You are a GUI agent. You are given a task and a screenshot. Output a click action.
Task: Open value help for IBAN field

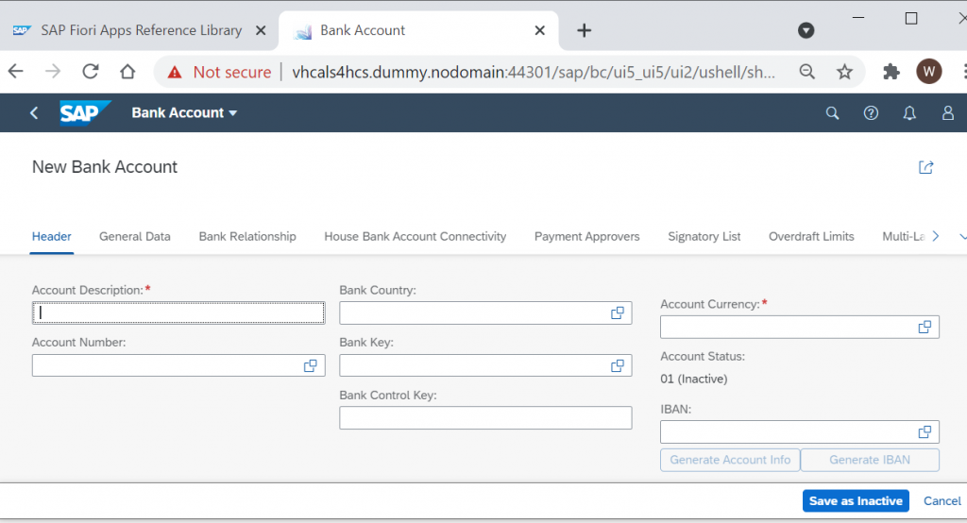coord(925,432)
